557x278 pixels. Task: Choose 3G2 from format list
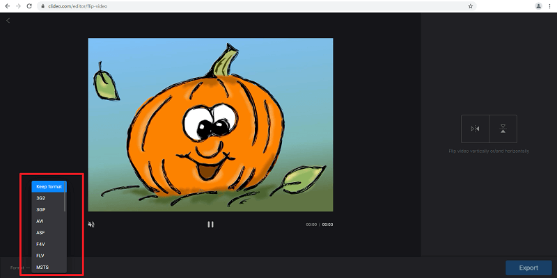47,198
